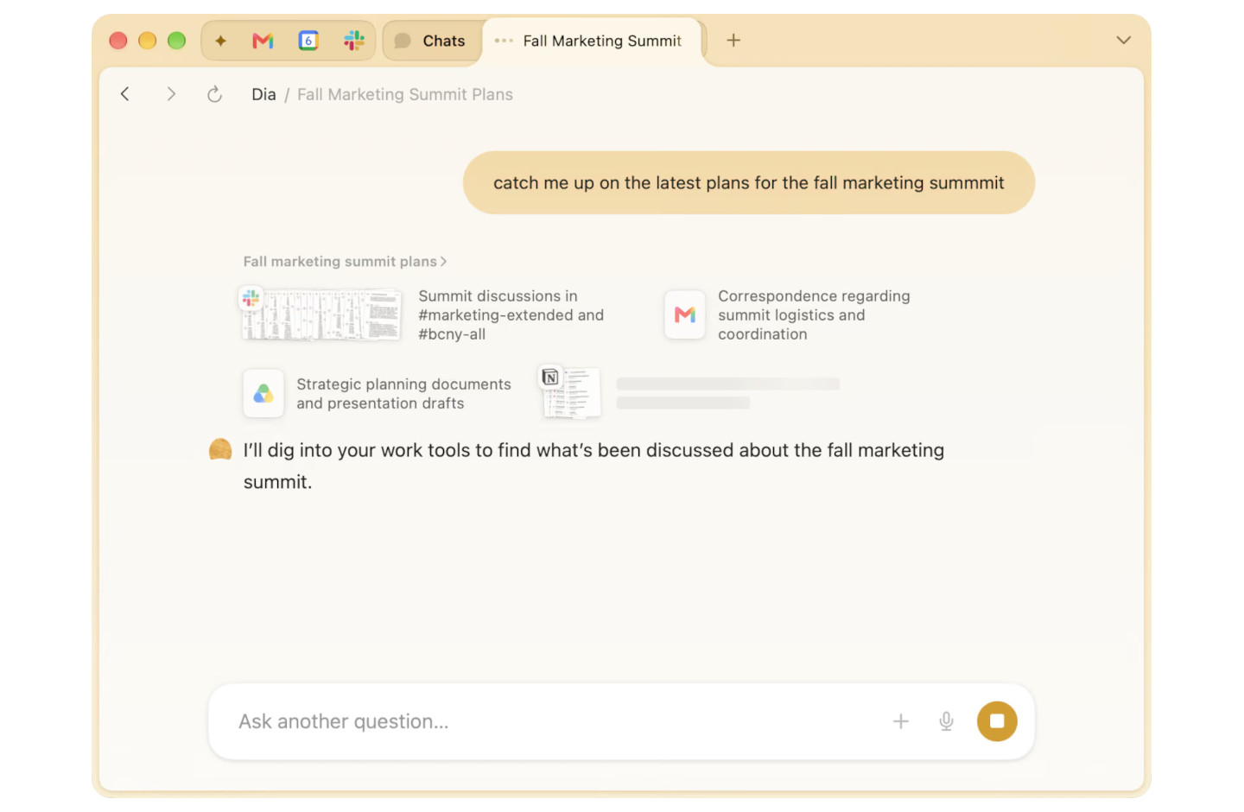Go forward to next page
The height and width of the screenshot is (812, 1244).
pyautogui.click(x=171, y=94)
